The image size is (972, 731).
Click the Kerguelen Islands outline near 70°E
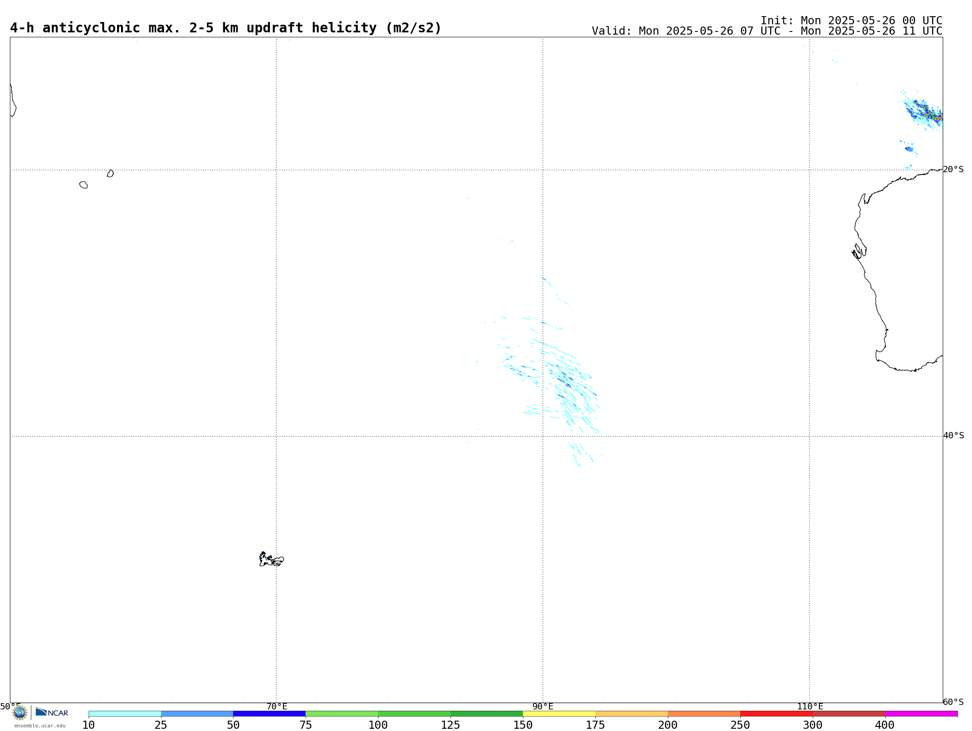pos(271,559)
